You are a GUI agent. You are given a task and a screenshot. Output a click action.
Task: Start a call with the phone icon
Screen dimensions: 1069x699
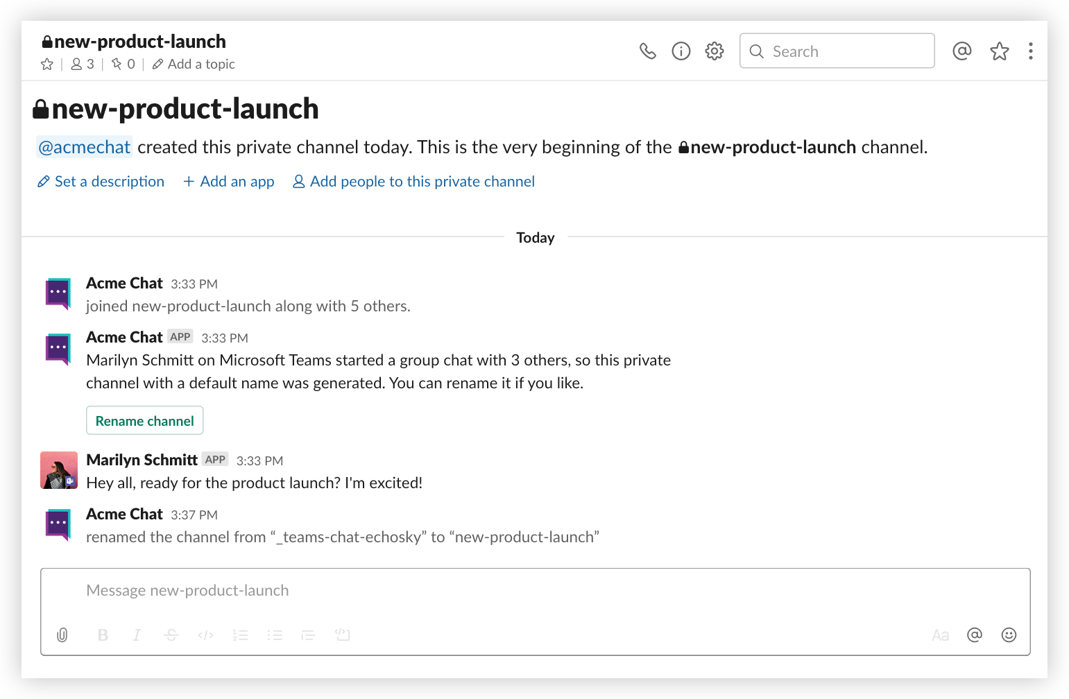click(647, 51)
